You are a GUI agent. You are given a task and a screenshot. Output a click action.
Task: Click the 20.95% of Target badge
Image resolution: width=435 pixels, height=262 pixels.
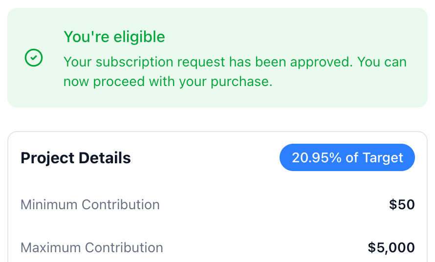point(347,157)
